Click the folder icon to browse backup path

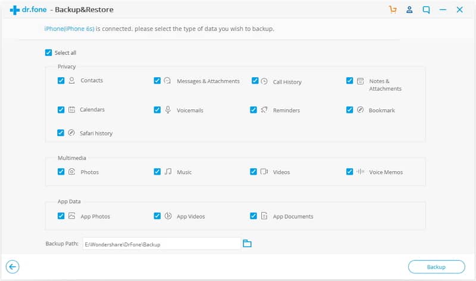(x=247, y=243)
